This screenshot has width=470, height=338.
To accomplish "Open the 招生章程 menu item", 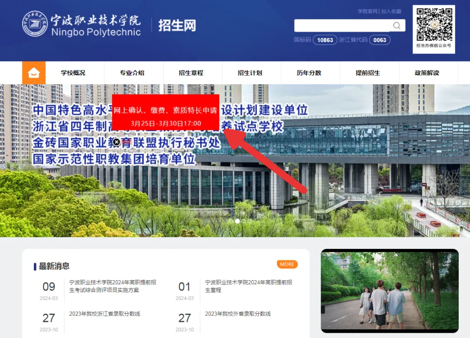I will click(x=191, y=73).
